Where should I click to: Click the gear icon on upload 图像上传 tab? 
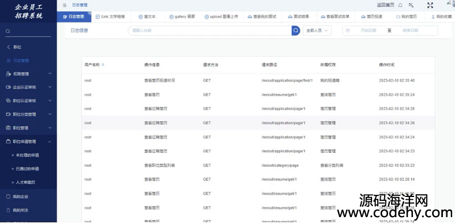click(207, 17)
